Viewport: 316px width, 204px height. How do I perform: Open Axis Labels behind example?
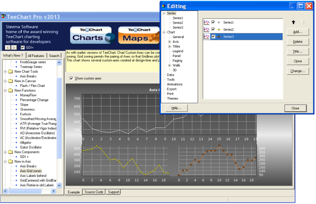[x=33, y=176]
